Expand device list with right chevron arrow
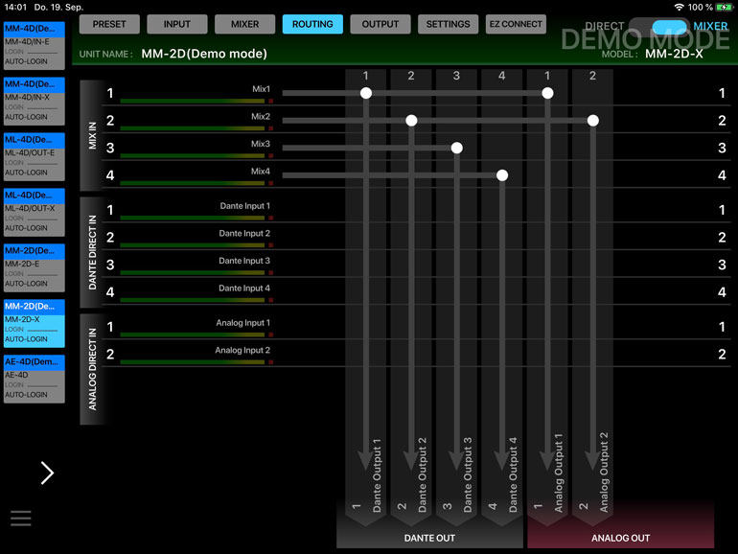Image resolution: width=738 pixels, height=554 pixels. [47, 473]
